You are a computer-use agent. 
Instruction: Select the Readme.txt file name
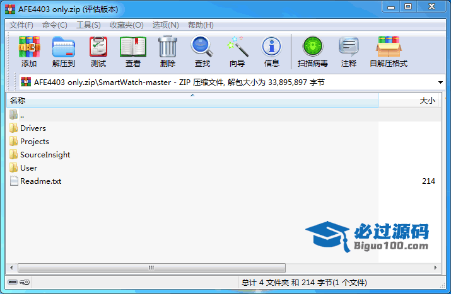pos(40,181)
